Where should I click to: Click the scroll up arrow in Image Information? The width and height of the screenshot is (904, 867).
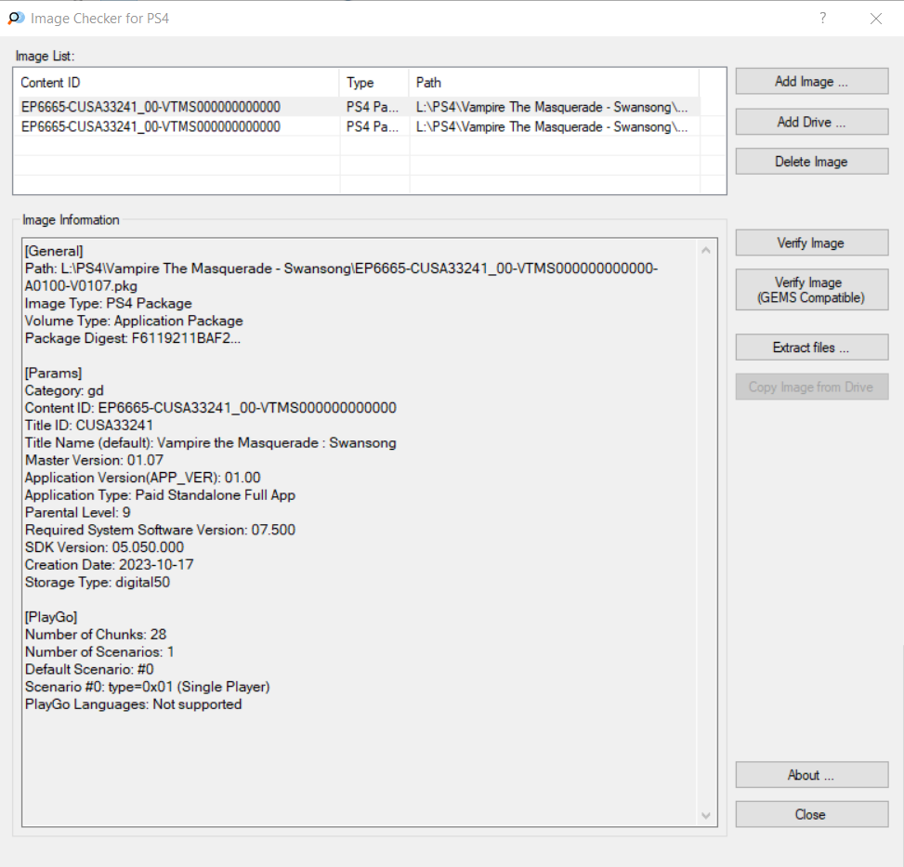[x=707, y=250]
